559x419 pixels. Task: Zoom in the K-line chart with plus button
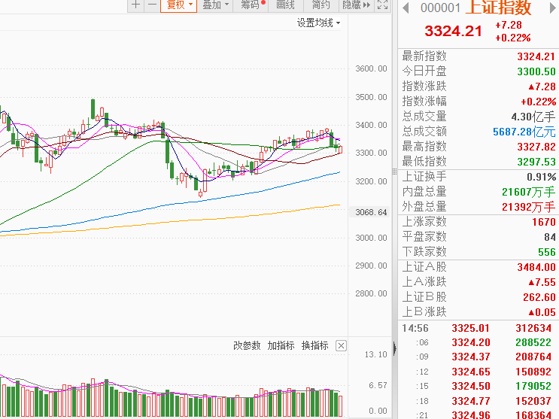click(136, 5)
